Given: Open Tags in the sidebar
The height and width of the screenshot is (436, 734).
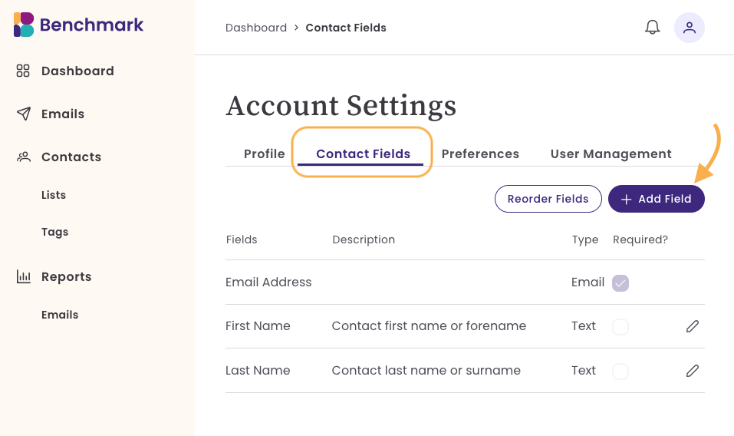Looking at the screenshot, I should pyautogui.click(x=54, y=233).
